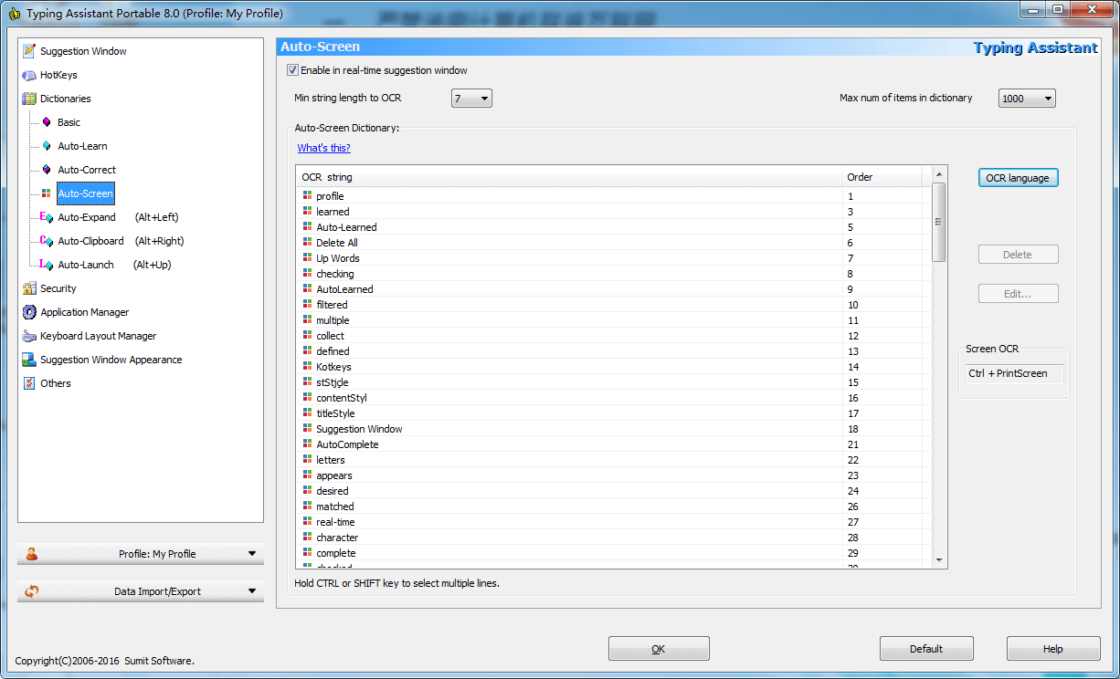Select the 'contentStyl' dictionary row

click(613, 398)
